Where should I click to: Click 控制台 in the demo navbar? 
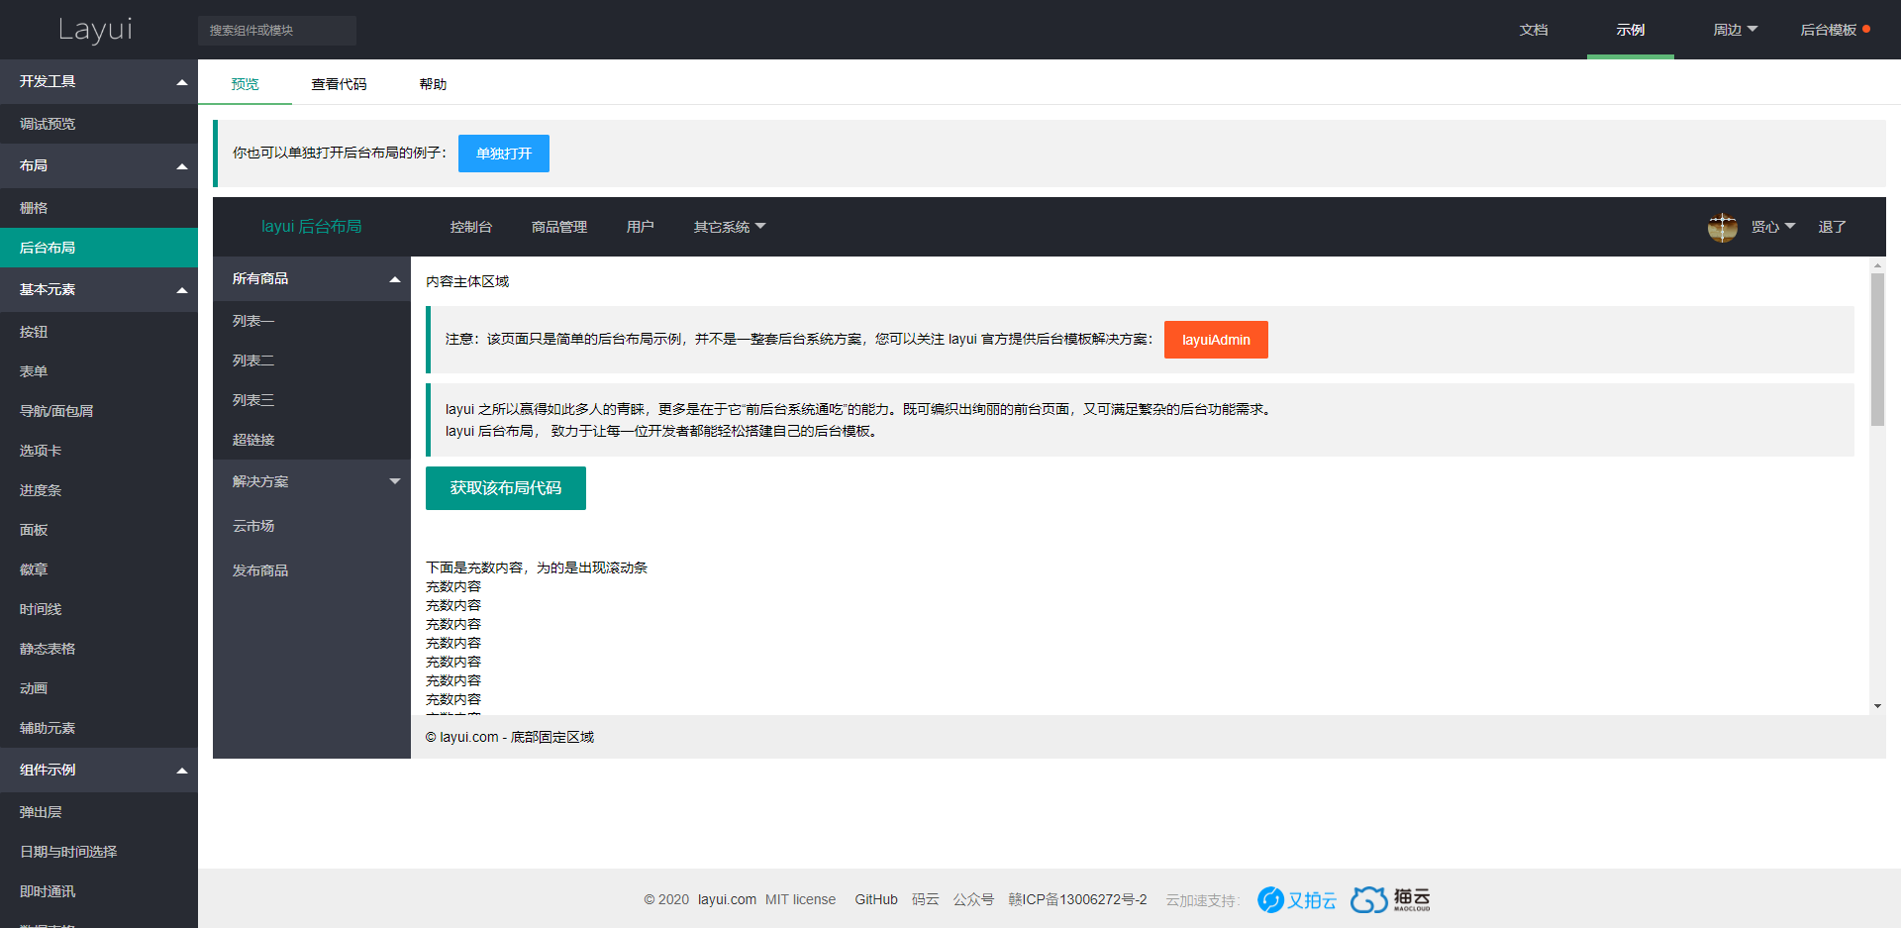coord(470,227)
